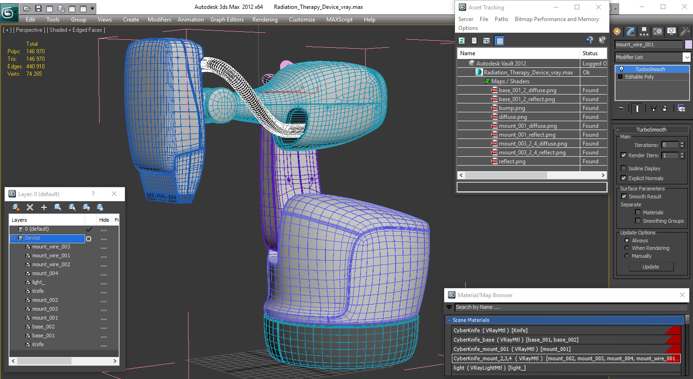Enable Separate by Smoothing Groups checkbox
This screenshot has width=693, height=379.
pyautogui.click(x=638, y=221)
